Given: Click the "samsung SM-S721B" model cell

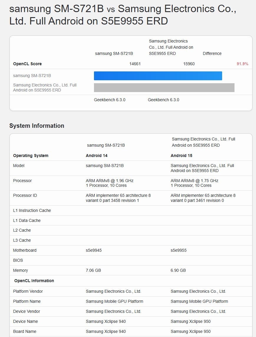Looking at the screenshot, I should (x=105, y=166).
